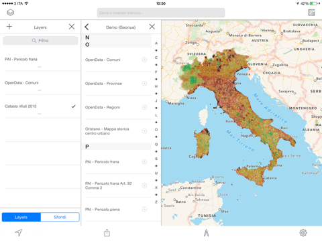This screenshot has width=322, height=241.
Task: Add Oristano - Mappa storica layer
Action: point(144,131)
